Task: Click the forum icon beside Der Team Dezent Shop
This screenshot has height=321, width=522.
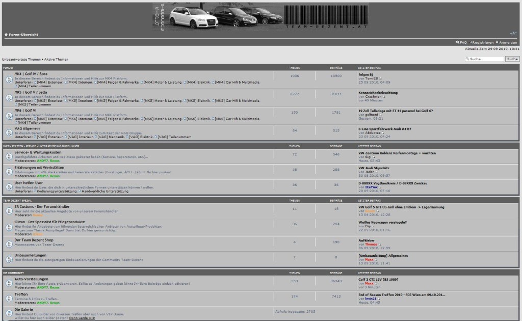Action: [x=9, y=243]
